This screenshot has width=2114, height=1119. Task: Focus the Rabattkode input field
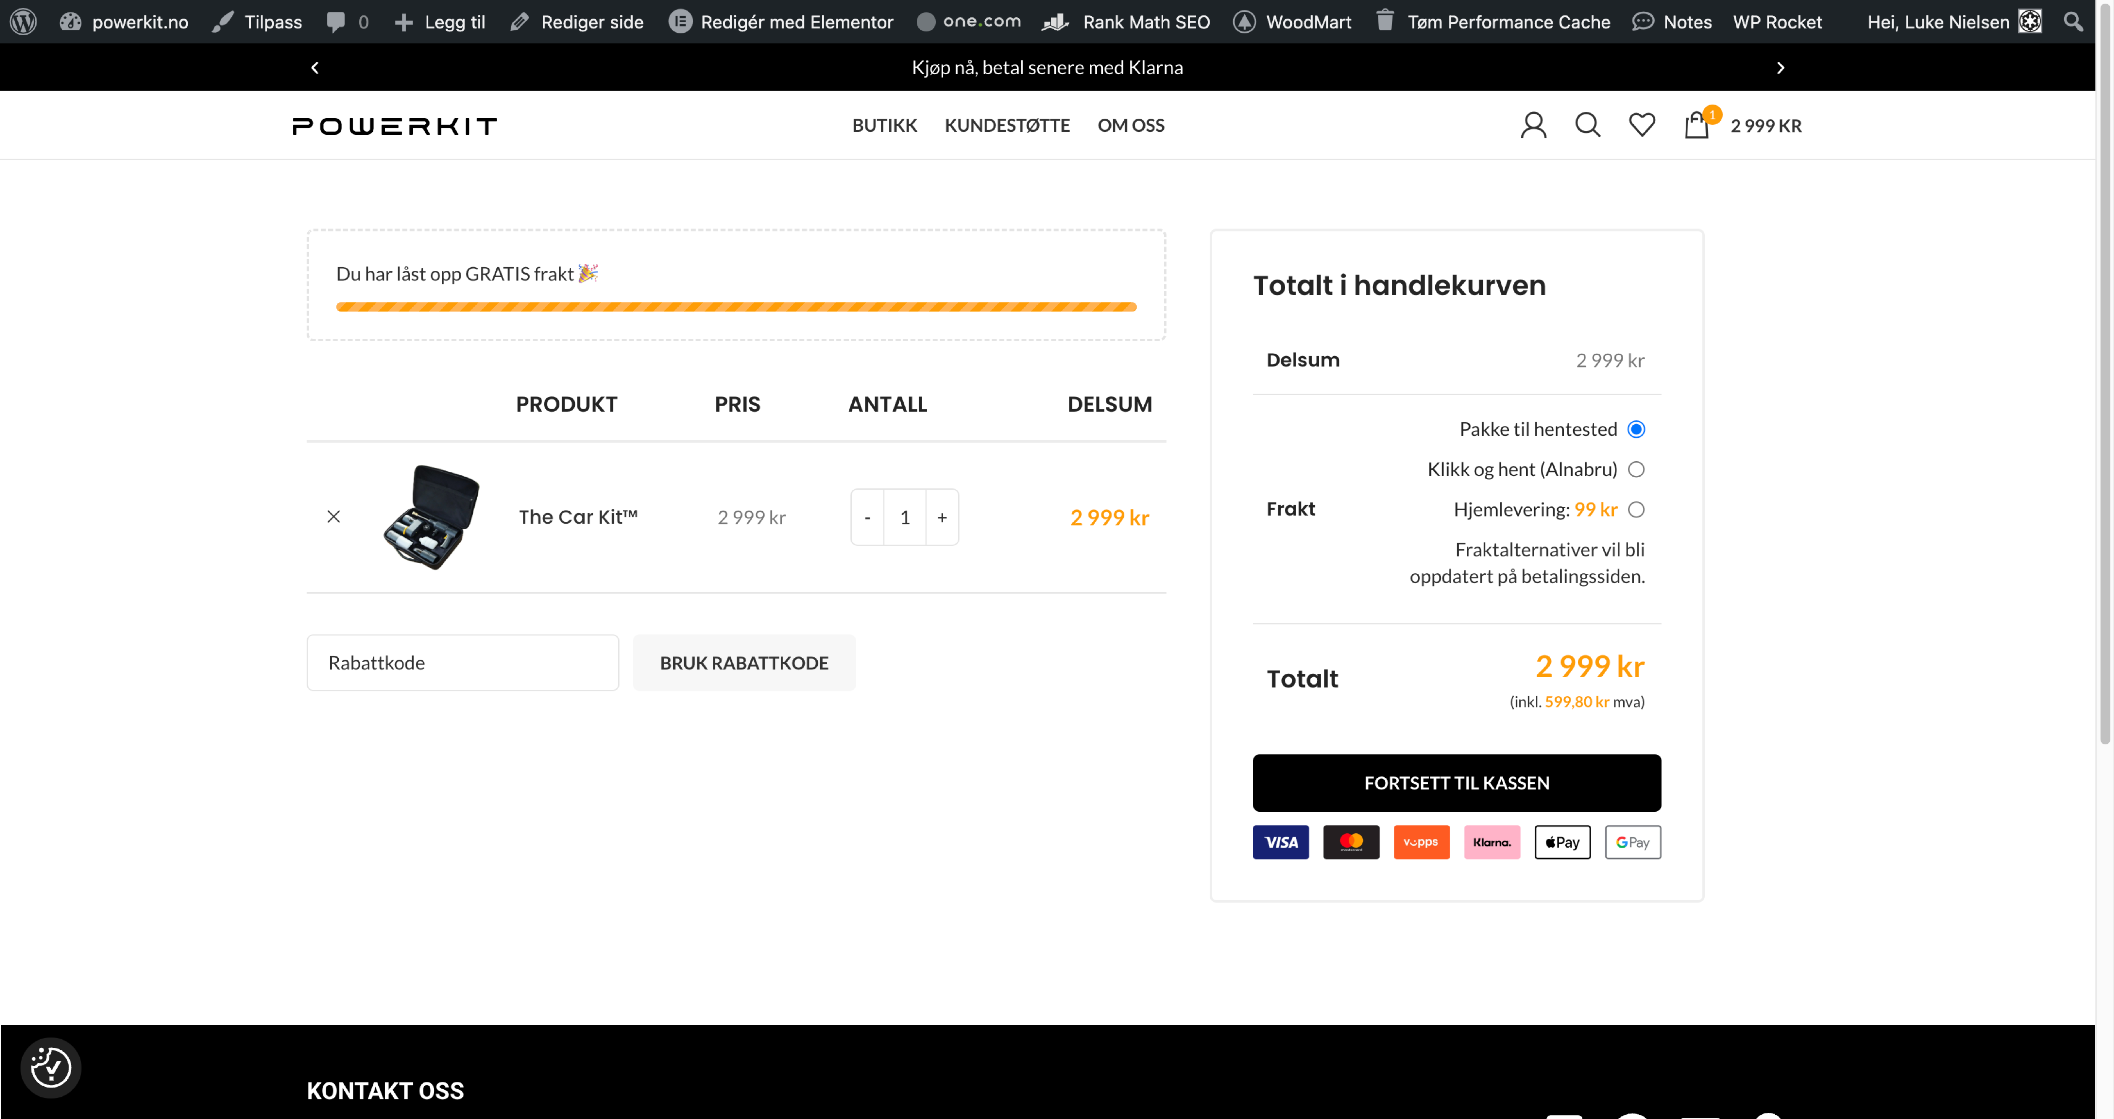[463, 663]
